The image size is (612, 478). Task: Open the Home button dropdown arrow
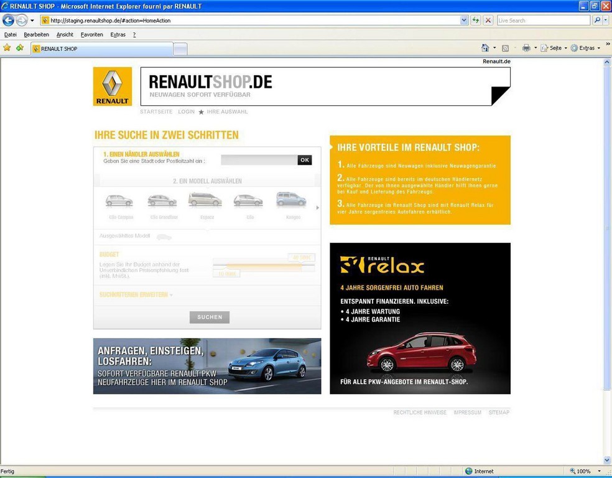(x=494, y=48)
